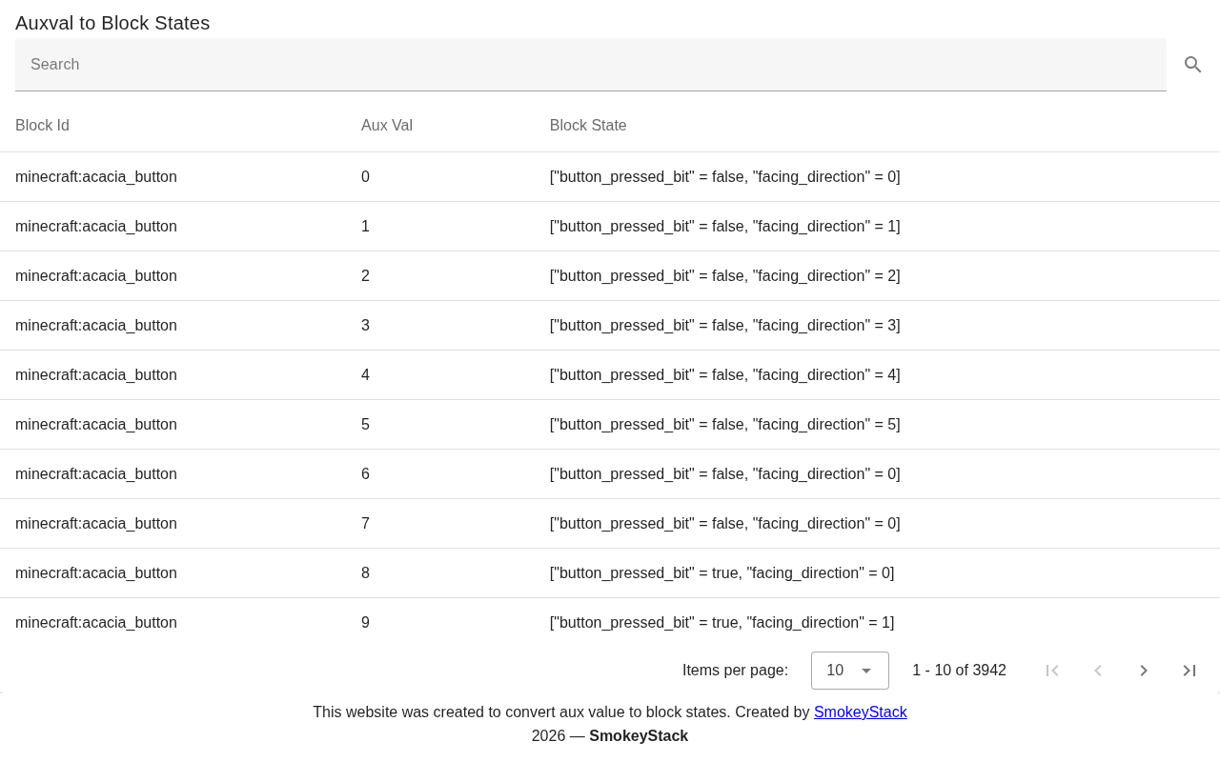Click the Block State column header
The height and width of the screenshot is (762, 1220).
[x=588, y=126]
